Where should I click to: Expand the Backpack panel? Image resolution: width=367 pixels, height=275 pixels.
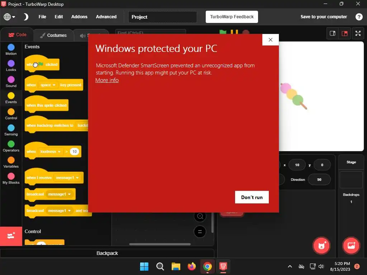click(x=107, y=253)
